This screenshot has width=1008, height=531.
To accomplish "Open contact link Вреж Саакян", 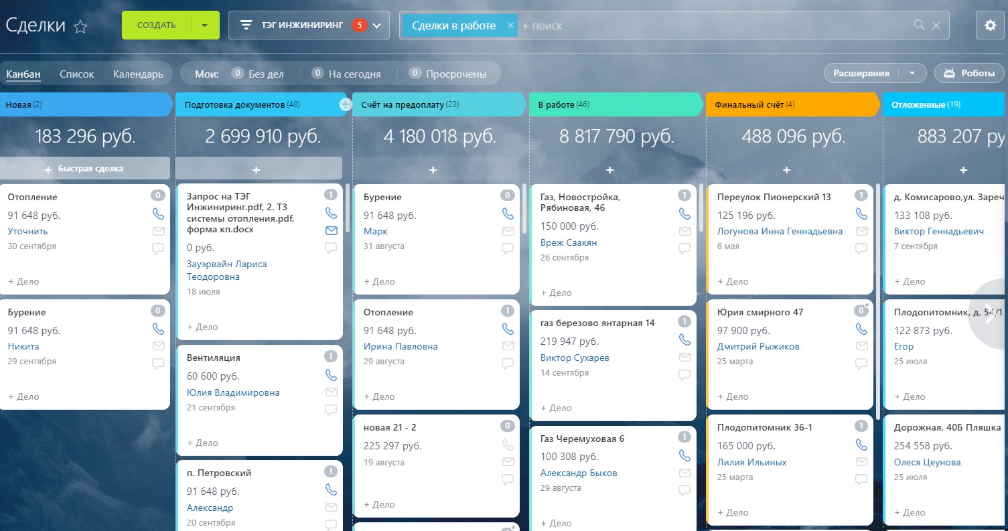I will (x=569, y=242).
